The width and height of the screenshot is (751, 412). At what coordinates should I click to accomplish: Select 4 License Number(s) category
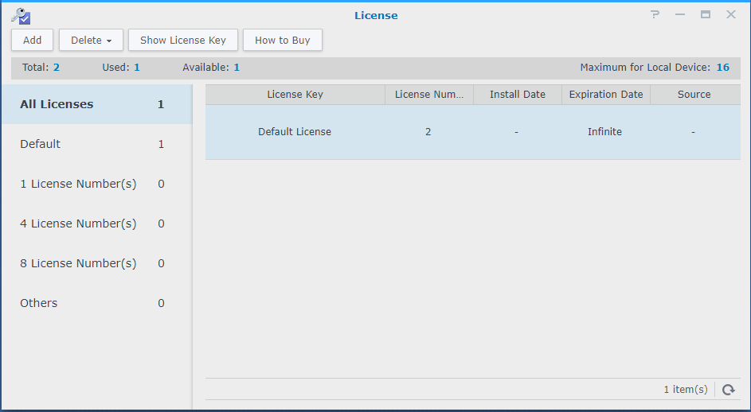pyautogui.click(x=96, y=223)
